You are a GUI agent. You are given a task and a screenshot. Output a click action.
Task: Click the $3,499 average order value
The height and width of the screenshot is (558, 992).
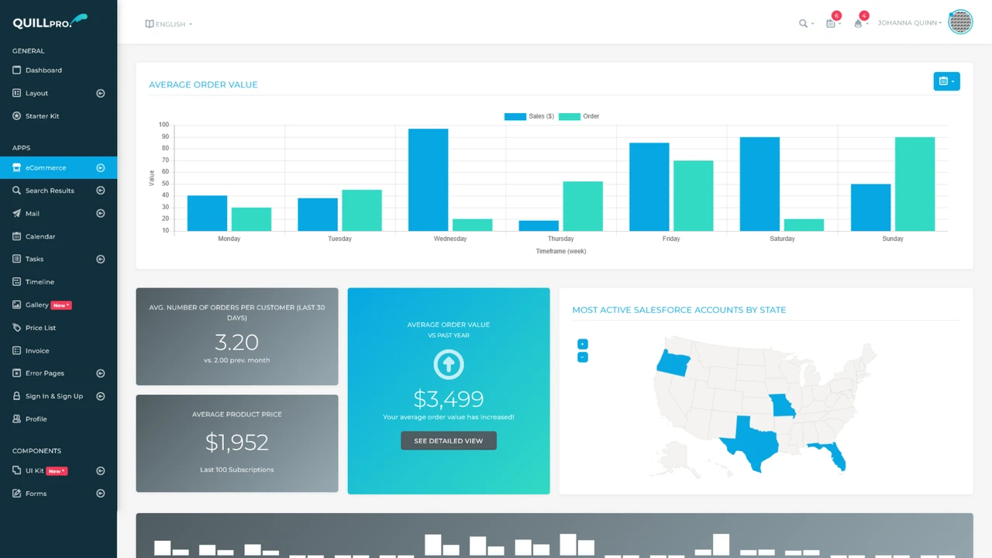click(449, 399)
